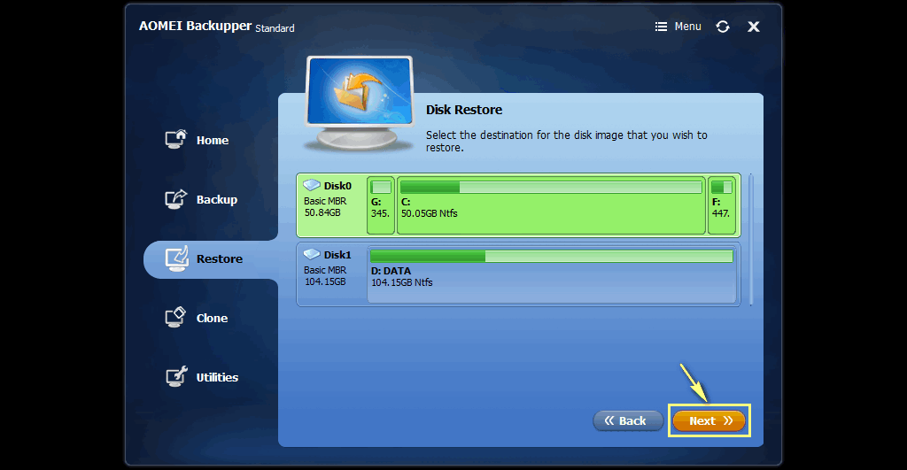The height and width of the screenshot is (470, 907).
Task: Close the AOMEI Backupper window
Action: (753, 27)
